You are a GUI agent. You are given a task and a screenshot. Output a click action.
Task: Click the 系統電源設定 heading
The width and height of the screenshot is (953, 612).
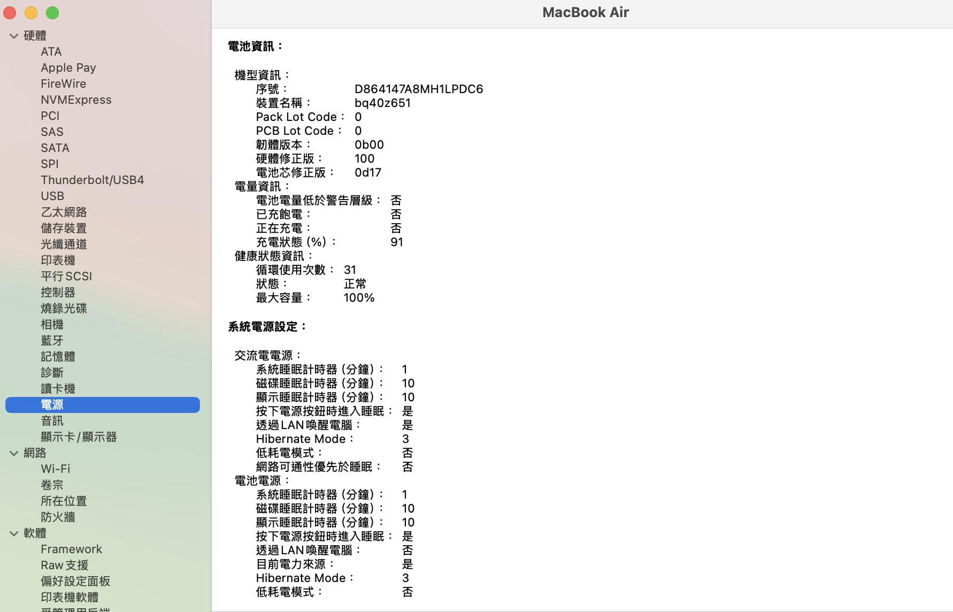tap(267, 327)
